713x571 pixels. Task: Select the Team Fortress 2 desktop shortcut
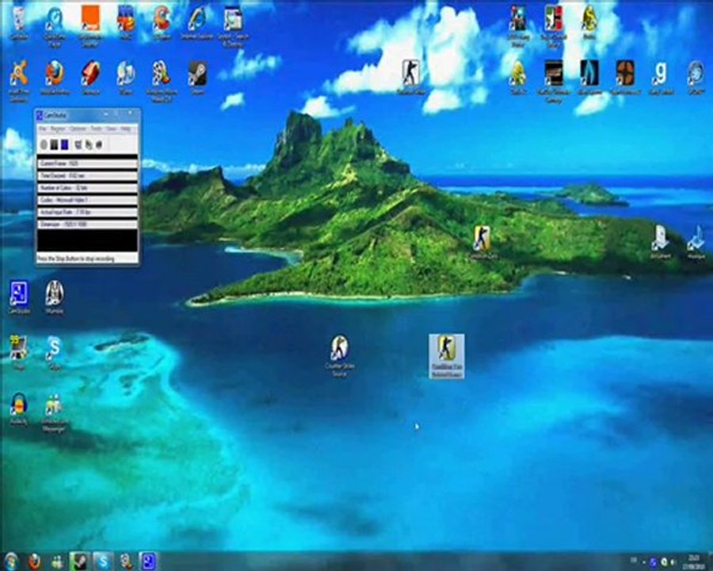[x=625, y=78]
